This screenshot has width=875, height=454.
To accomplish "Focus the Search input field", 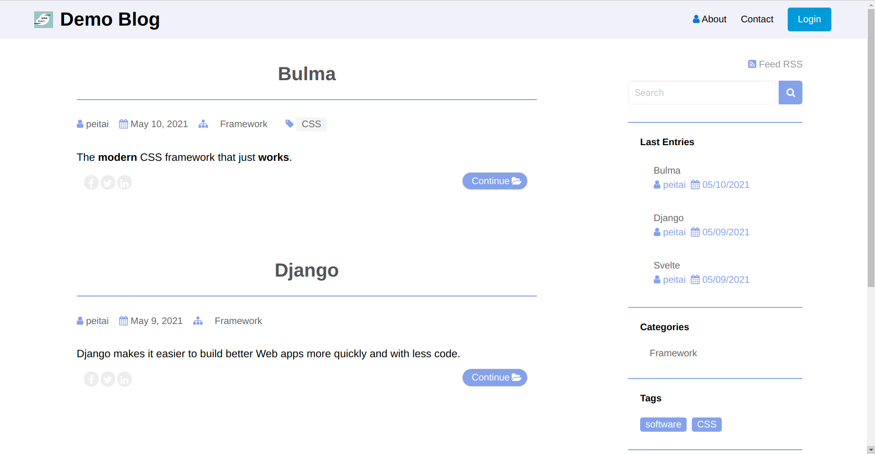I will point(702,93).
